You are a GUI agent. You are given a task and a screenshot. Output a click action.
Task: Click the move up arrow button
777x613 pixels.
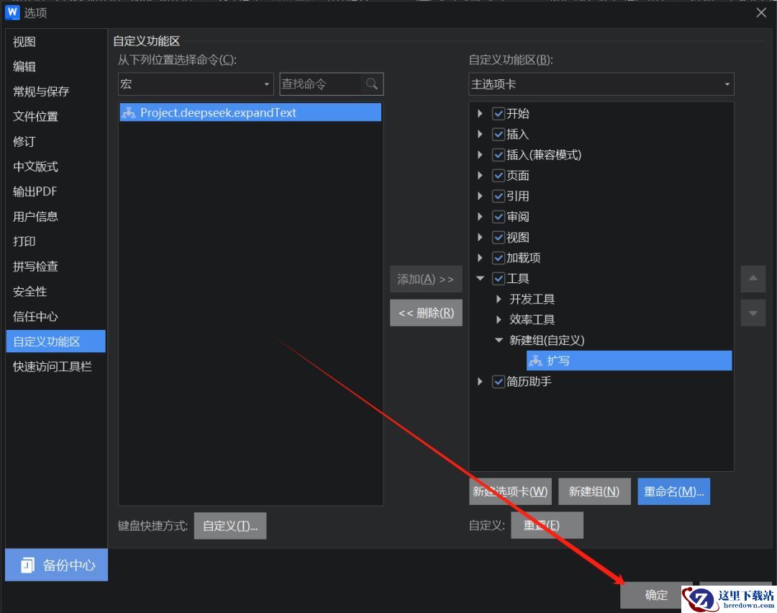[x=753, y=279]
